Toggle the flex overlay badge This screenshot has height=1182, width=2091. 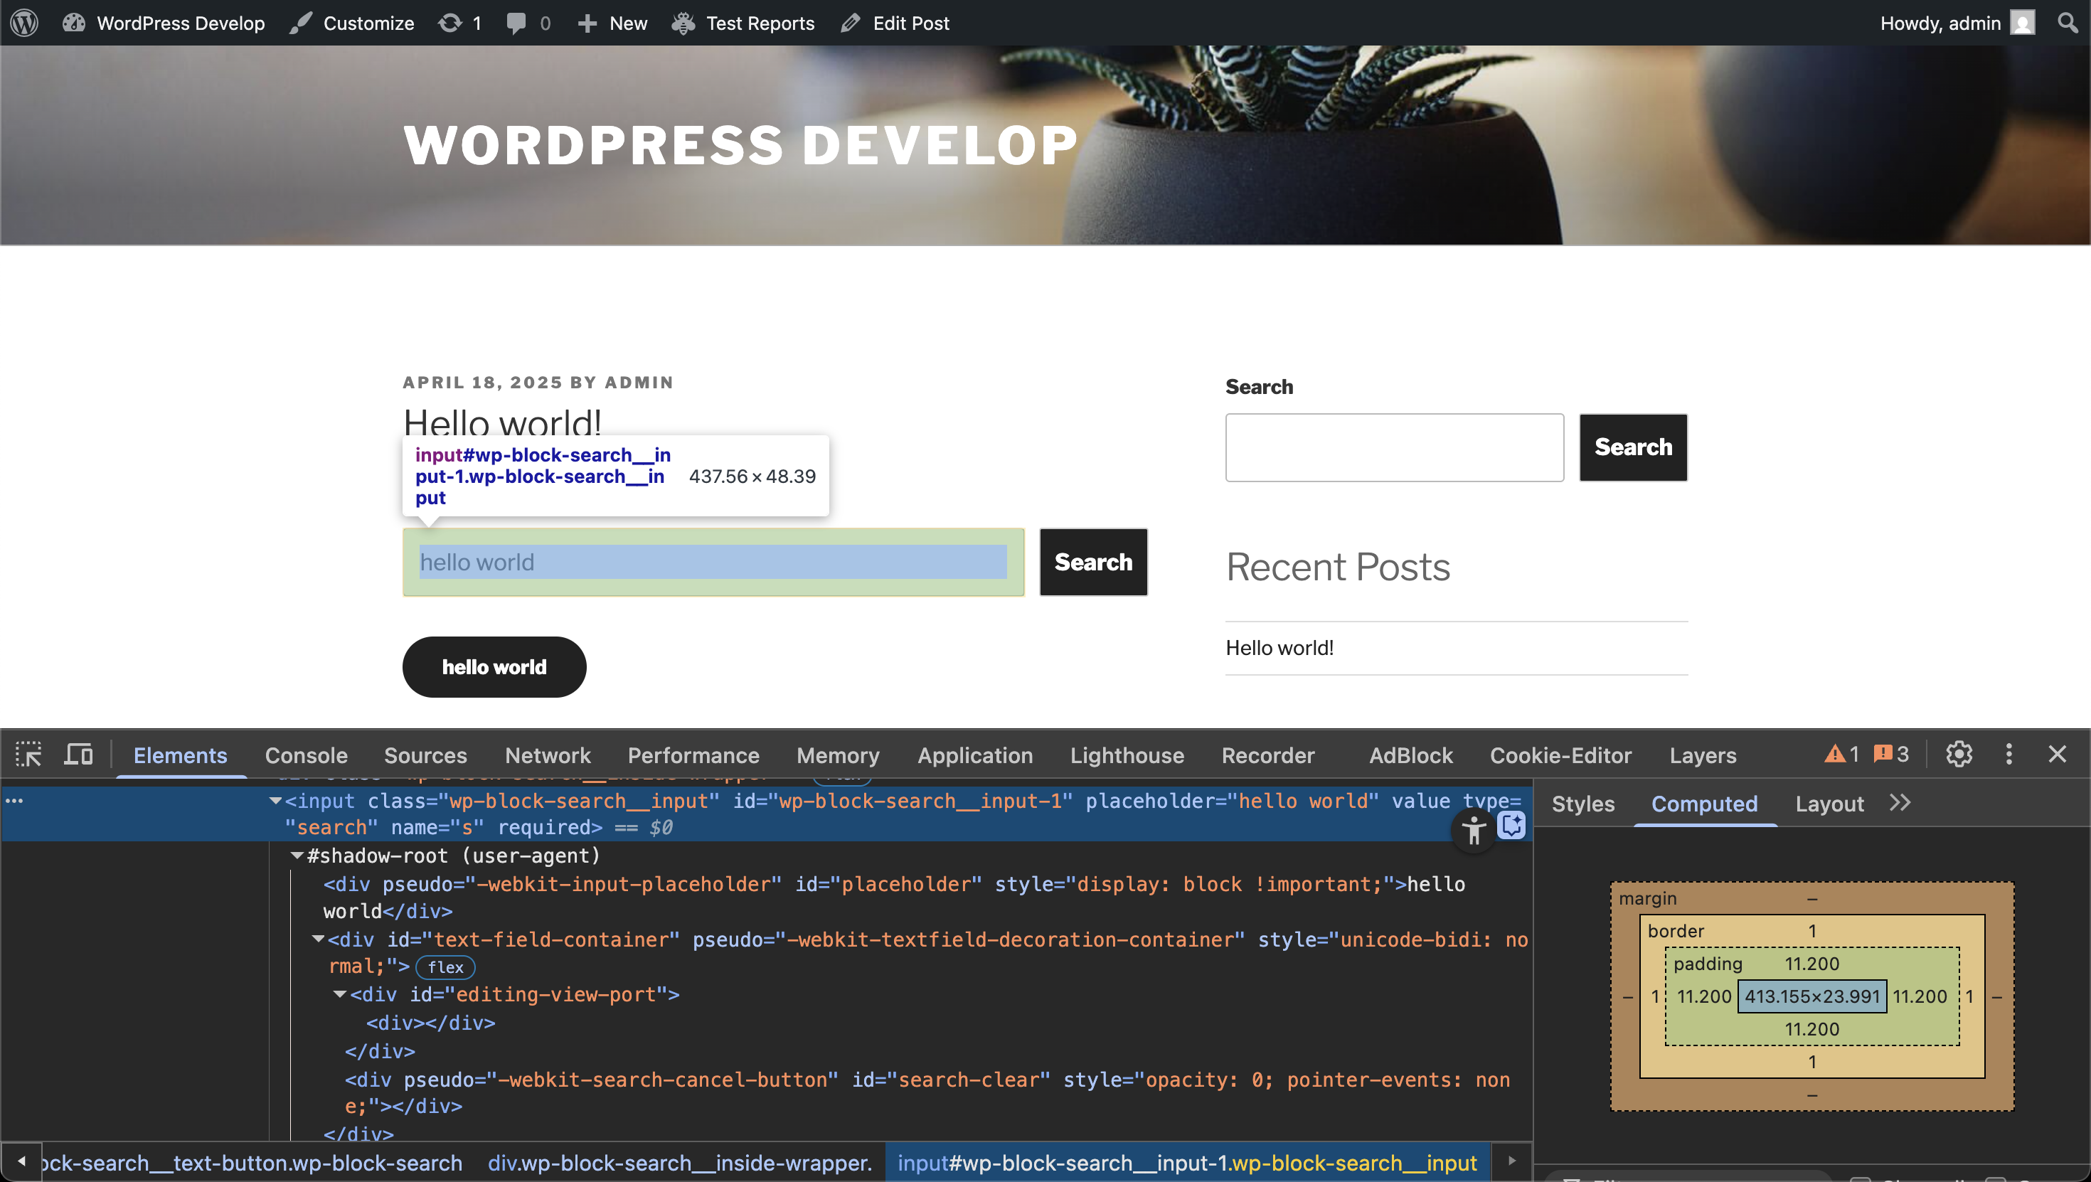[445, 967]
